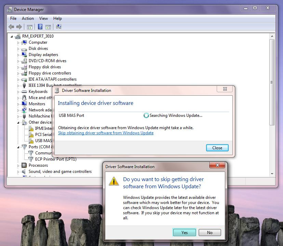Viewport: 283px width, 246px height.
Task: Open the View menu
Action: click(x=43, y=18)
